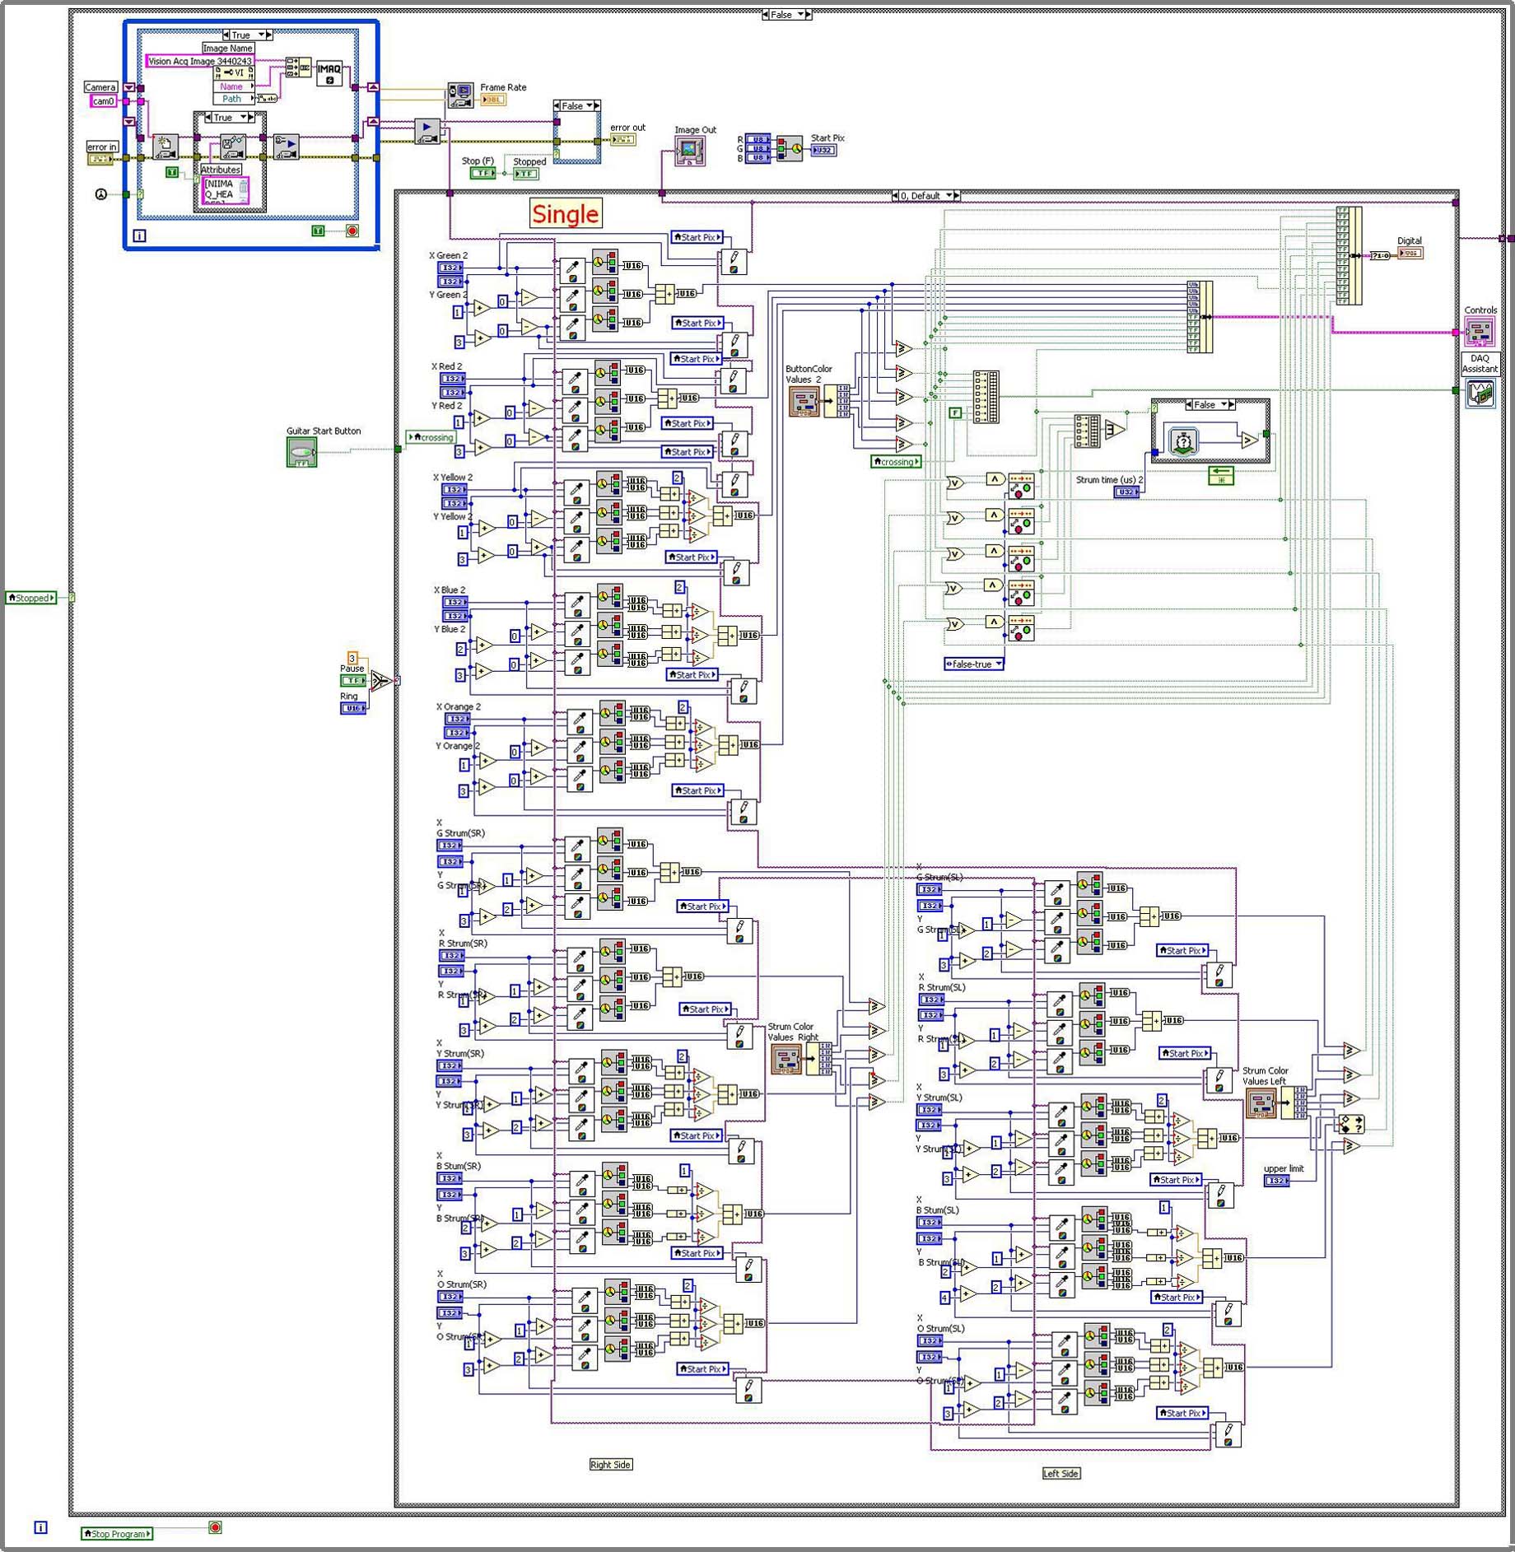Click the Stop (F) boolean terminal
The image size is (1515, 1552).
[482, 173]
